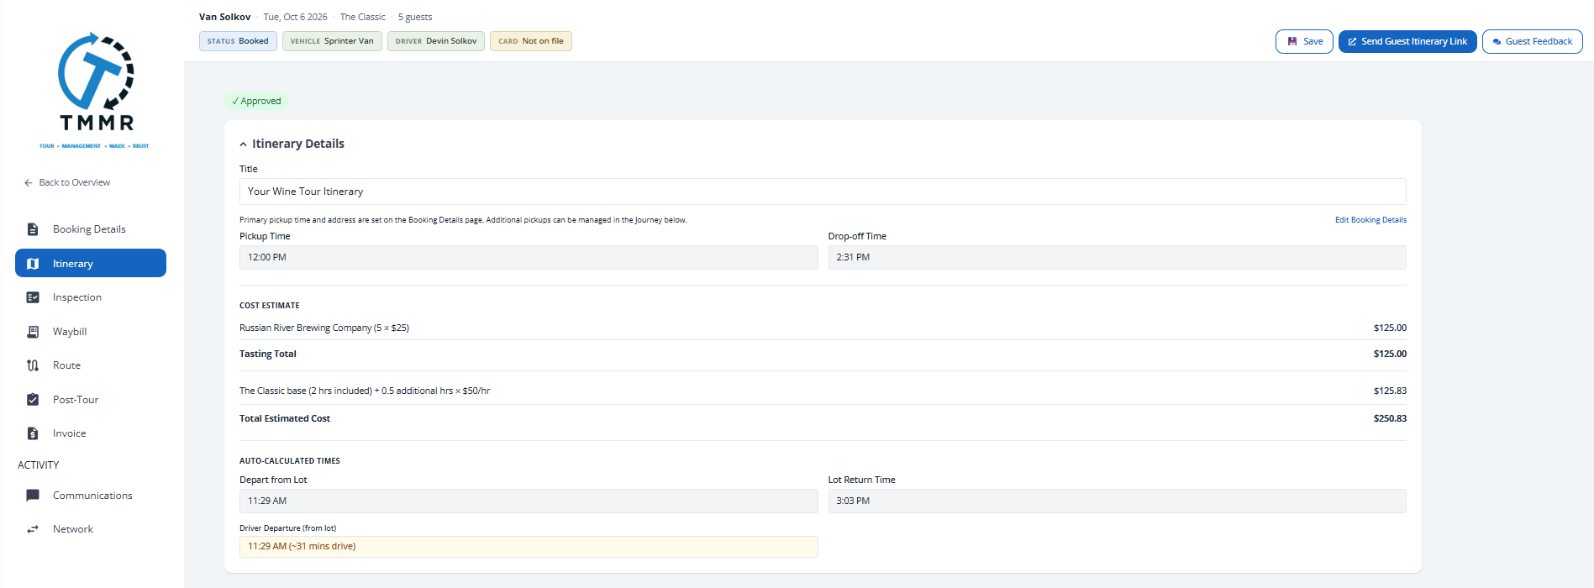1594x588 pixels.
Task: Open the Route page
Action: point(90,365)
